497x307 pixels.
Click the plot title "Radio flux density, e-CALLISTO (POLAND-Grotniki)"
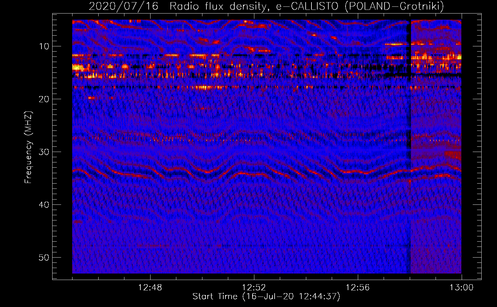click(x=307, y=6)
